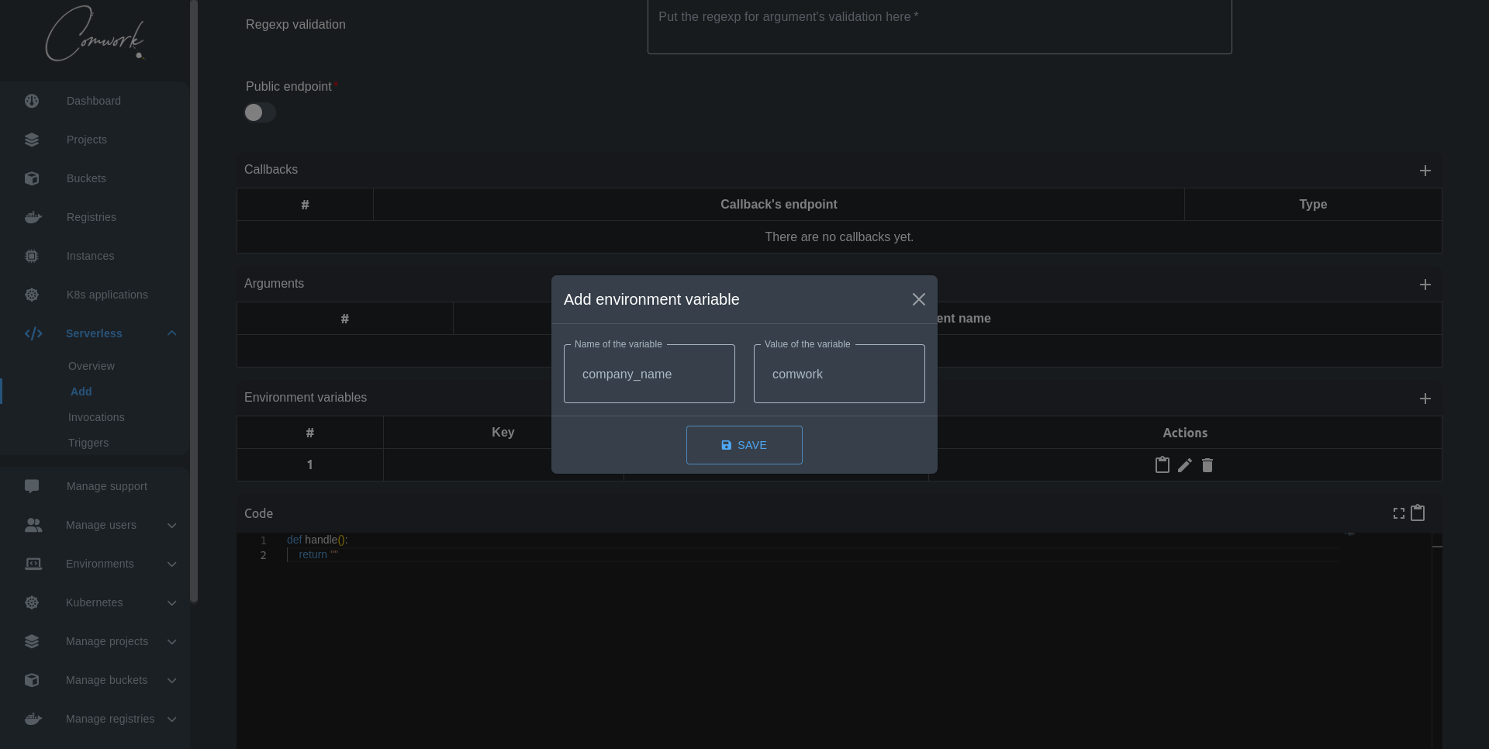Open the Dashboard icon in sidebar
Viewport: 1489px width, 749px height.
[x=32, y=101]
